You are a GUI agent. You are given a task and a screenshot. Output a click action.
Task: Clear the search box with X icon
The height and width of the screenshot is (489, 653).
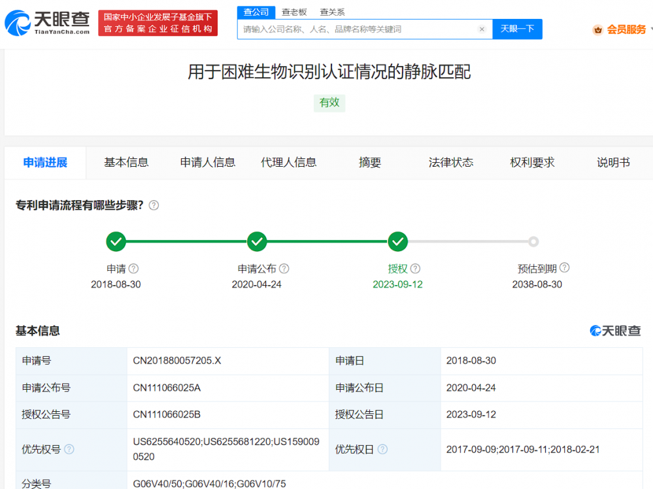pos(482,29)
